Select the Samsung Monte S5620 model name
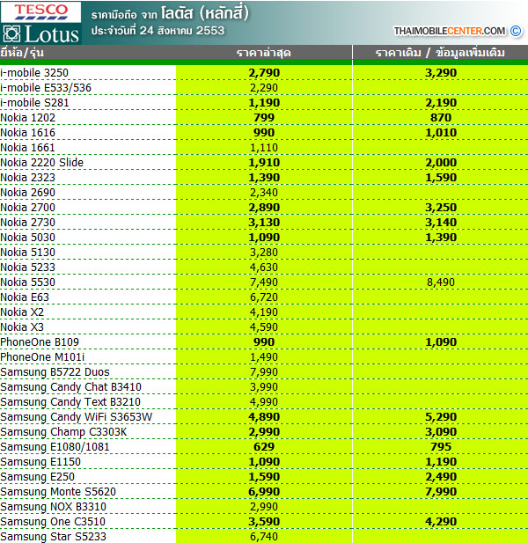This screenshot has height=543, width=528. click(58, 491)
